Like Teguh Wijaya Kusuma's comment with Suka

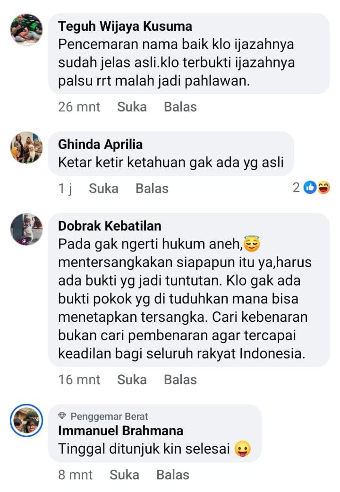pos(132,107)
